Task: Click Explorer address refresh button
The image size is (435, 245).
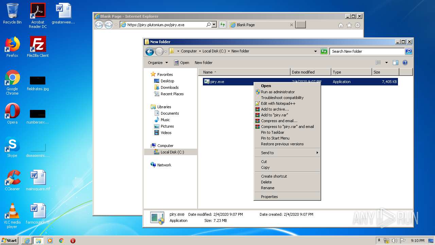Action: click(x=324, y=51)
